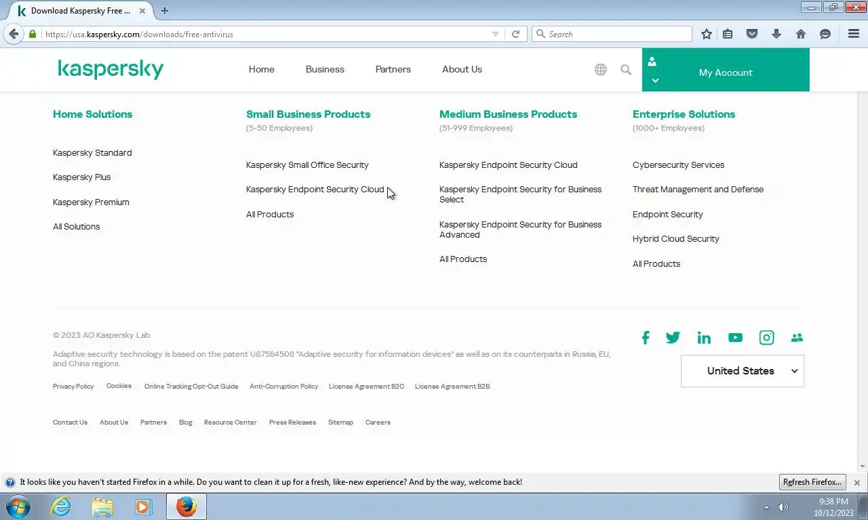Open Kaspersky LinkedIn page icon
868x520 pixels.
tap(704, 338)
